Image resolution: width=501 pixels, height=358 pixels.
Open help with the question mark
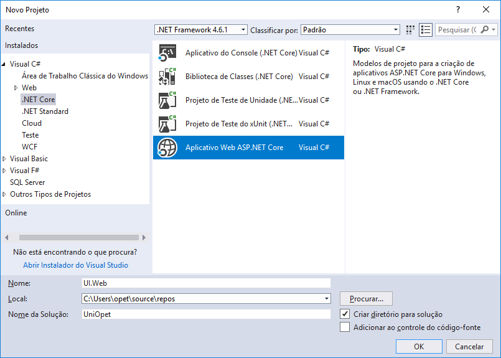click(458, 9)
